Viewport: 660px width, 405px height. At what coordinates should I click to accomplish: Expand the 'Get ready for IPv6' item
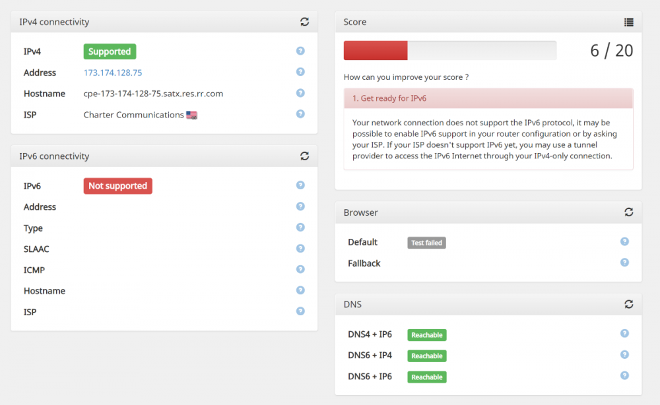(488, 98)
